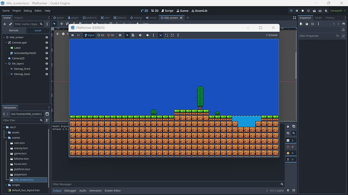This screenshot has height=195, width=348.
Task: Add a new scene tab with plus
Action: (x=188, y=18)
